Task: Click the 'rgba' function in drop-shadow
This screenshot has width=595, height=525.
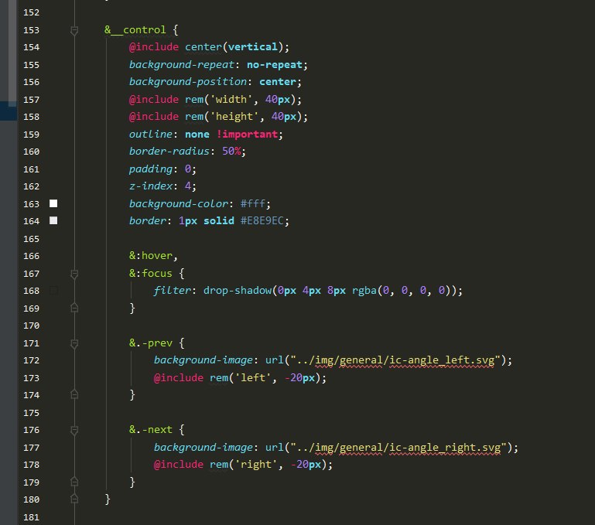Action: coord(364,291)
